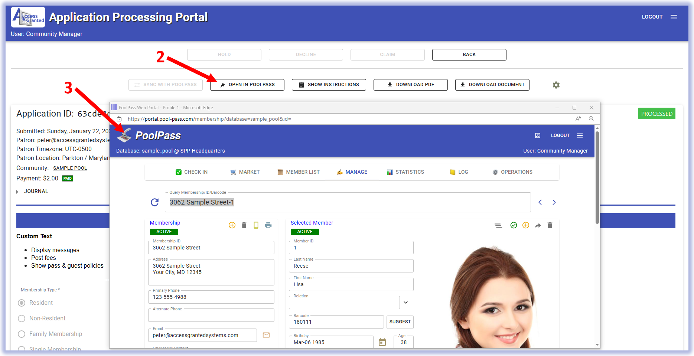The image size is (694, 356).
Task: Click the First Name field
Action: coord(351,284)
